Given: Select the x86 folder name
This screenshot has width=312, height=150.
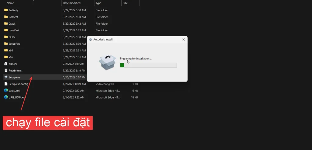Looking at the screenshot, I should [x=11, y=57].
